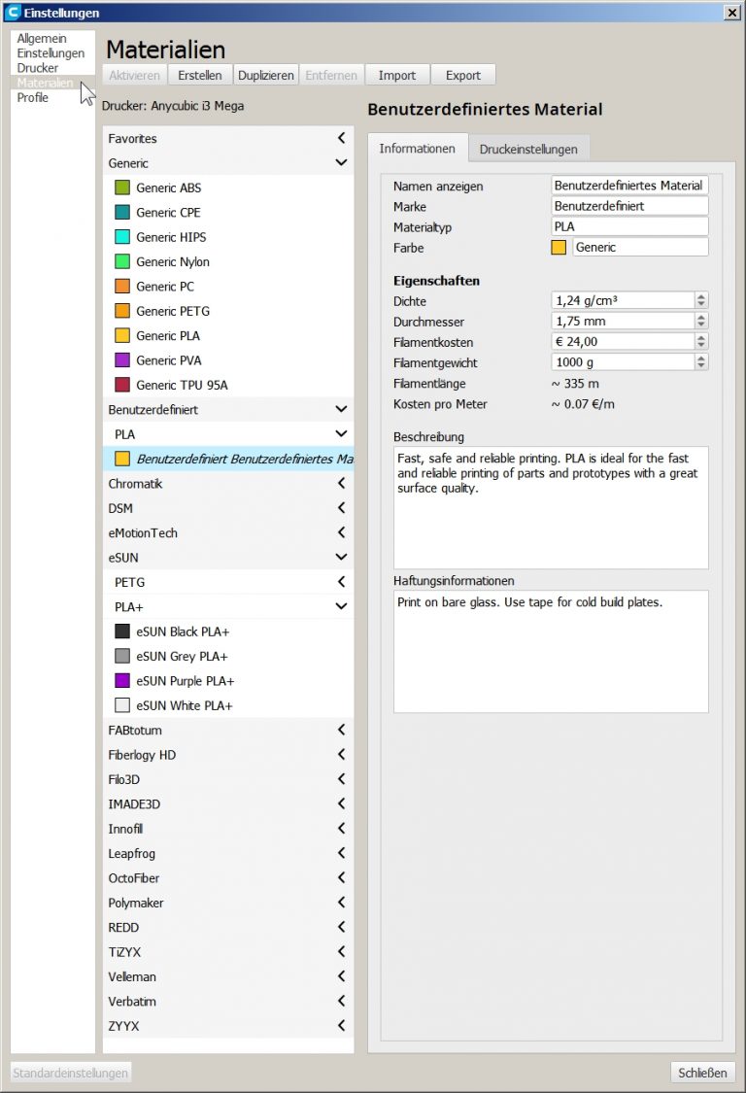The image size is (746, 1093).
Task: Open Profile settings page in sidebar
Action: click(x=32, y=98)
